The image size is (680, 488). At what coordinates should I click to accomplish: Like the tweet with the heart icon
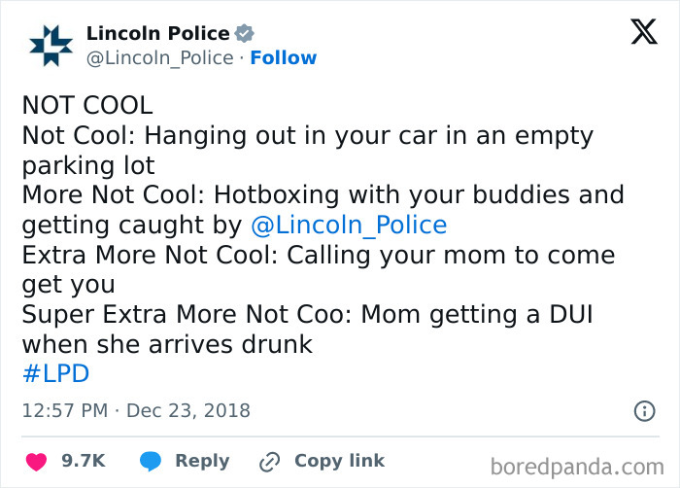coord(35,462)
